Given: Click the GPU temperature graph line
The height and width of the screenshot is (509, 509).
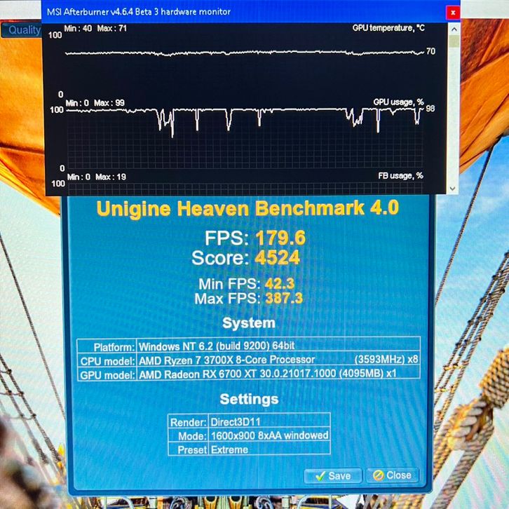Looking at the screenshot, I should 245,53.
